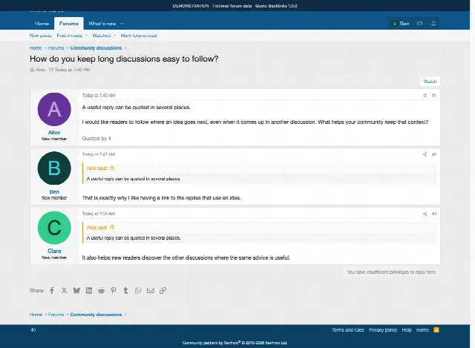Share the thread on Tumblr

coord(125,290)
